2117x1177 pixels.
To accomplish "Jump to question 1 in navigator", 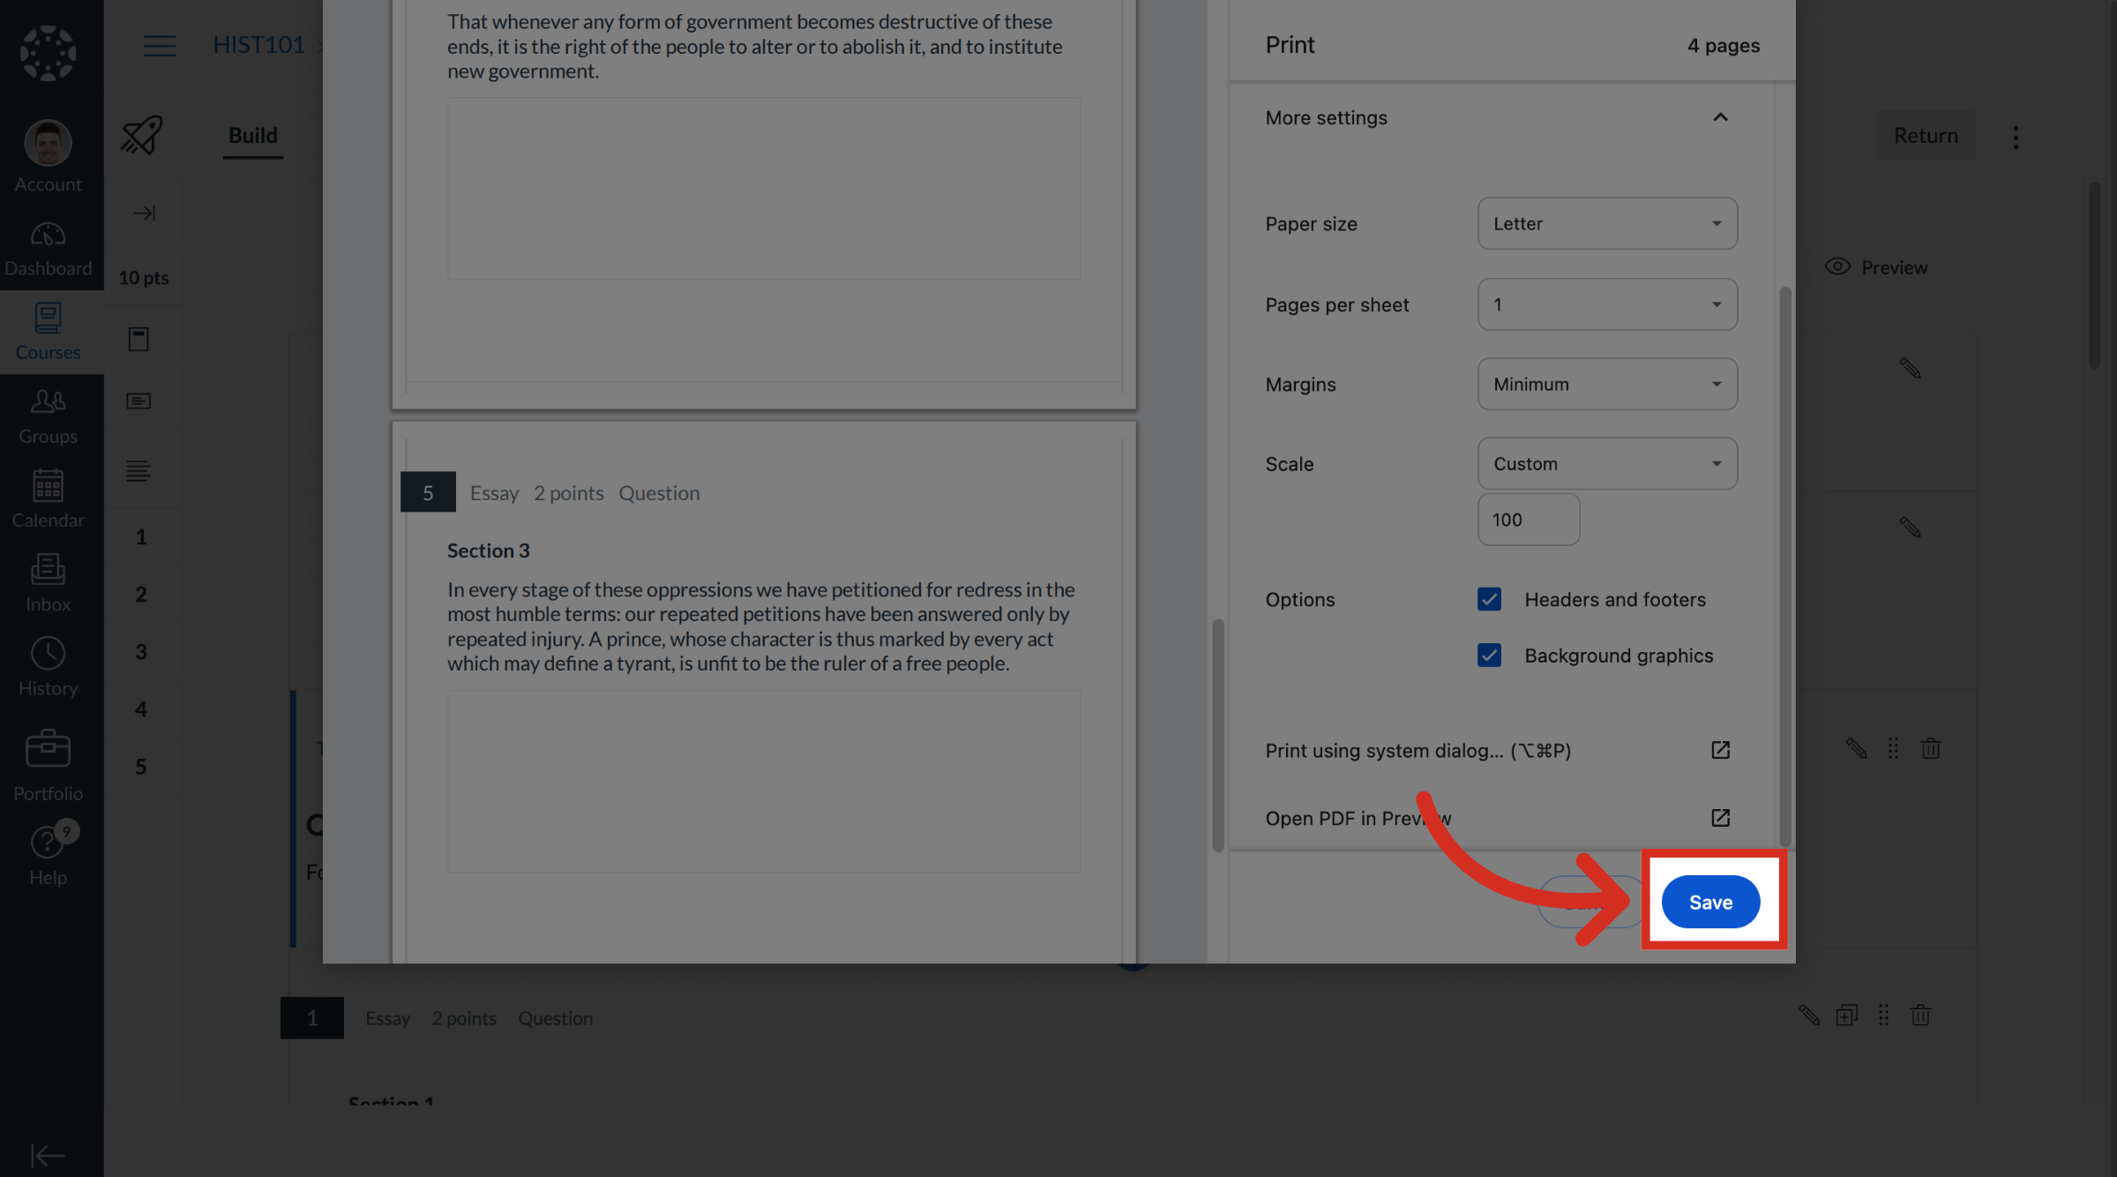I will click(141, 536).
